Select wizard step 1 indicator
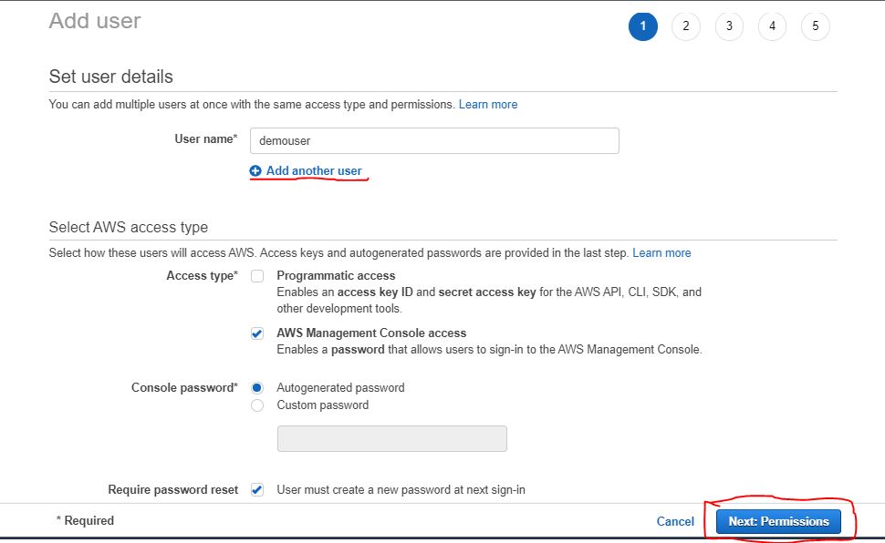 (x=643, y=26)
